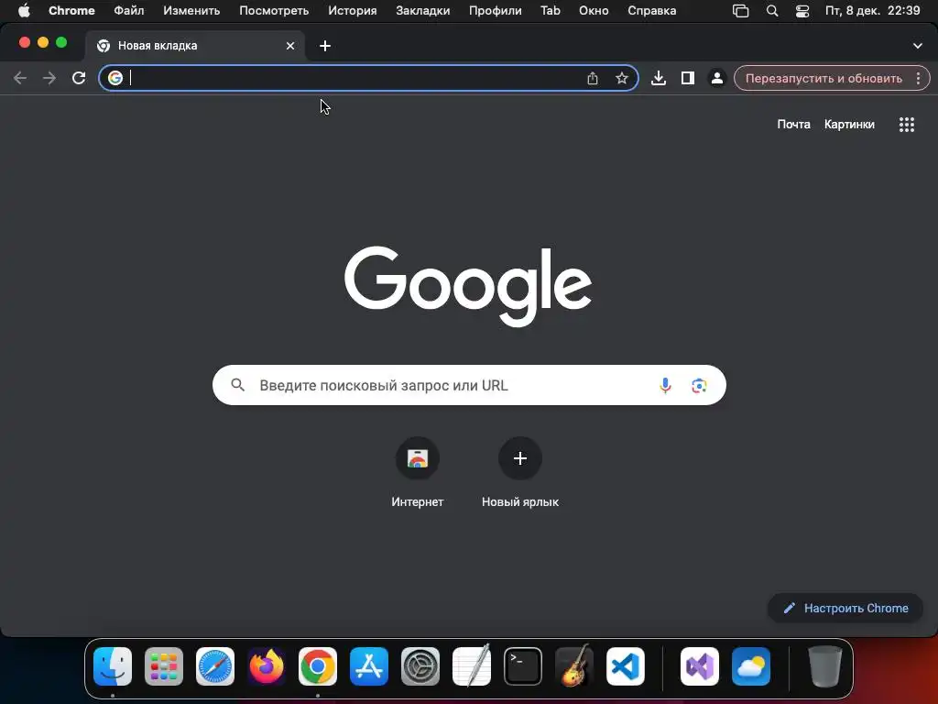
Task: Open the Посмотреть menu
Action: pyautogui.click(x=274, y=11)
